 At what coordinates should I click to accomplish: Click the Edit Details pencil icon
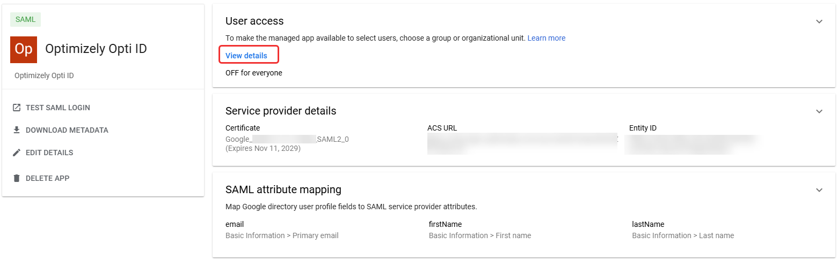pyautogui.click(x=17, y=153)
